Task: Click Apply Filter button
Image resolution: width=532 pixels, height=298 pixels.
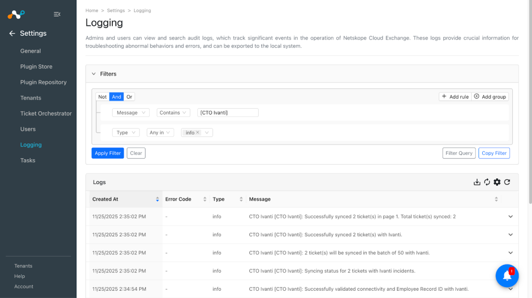Action: pos(108,153)
